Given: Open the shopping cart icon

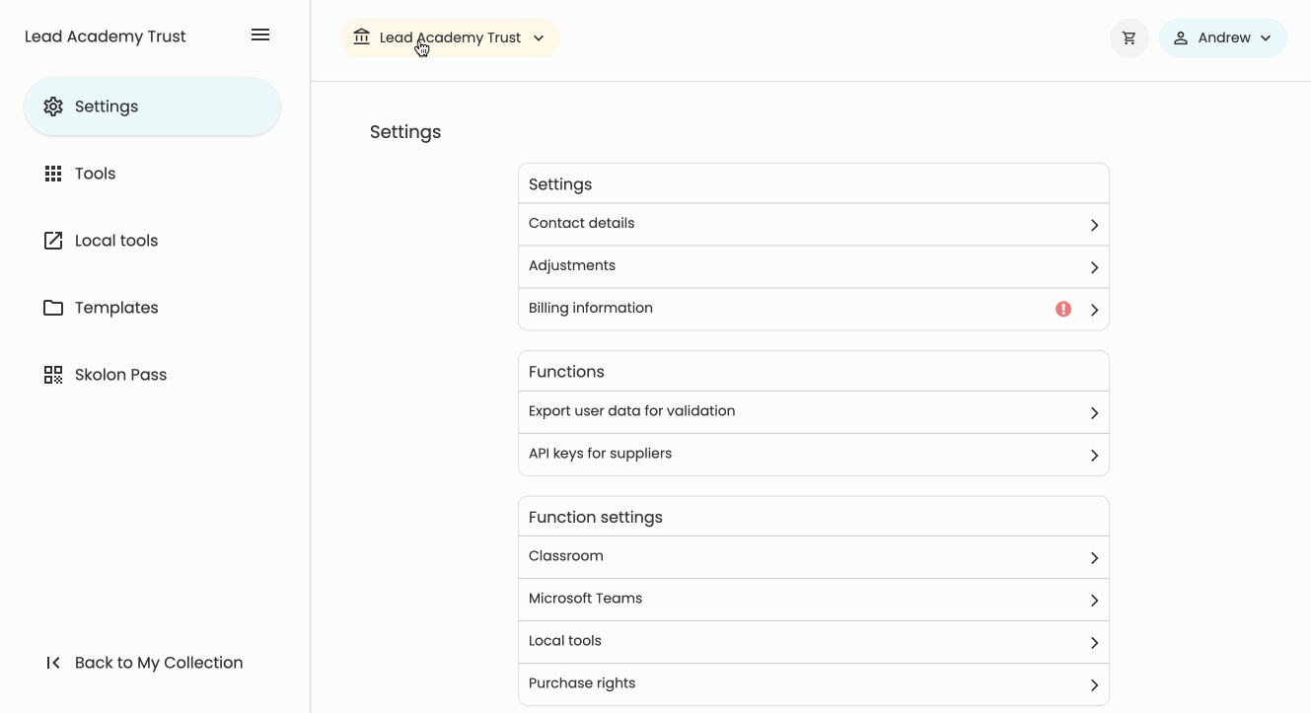Looking at the screenshot, I should pyautogui.click(x=1129, y=38).
